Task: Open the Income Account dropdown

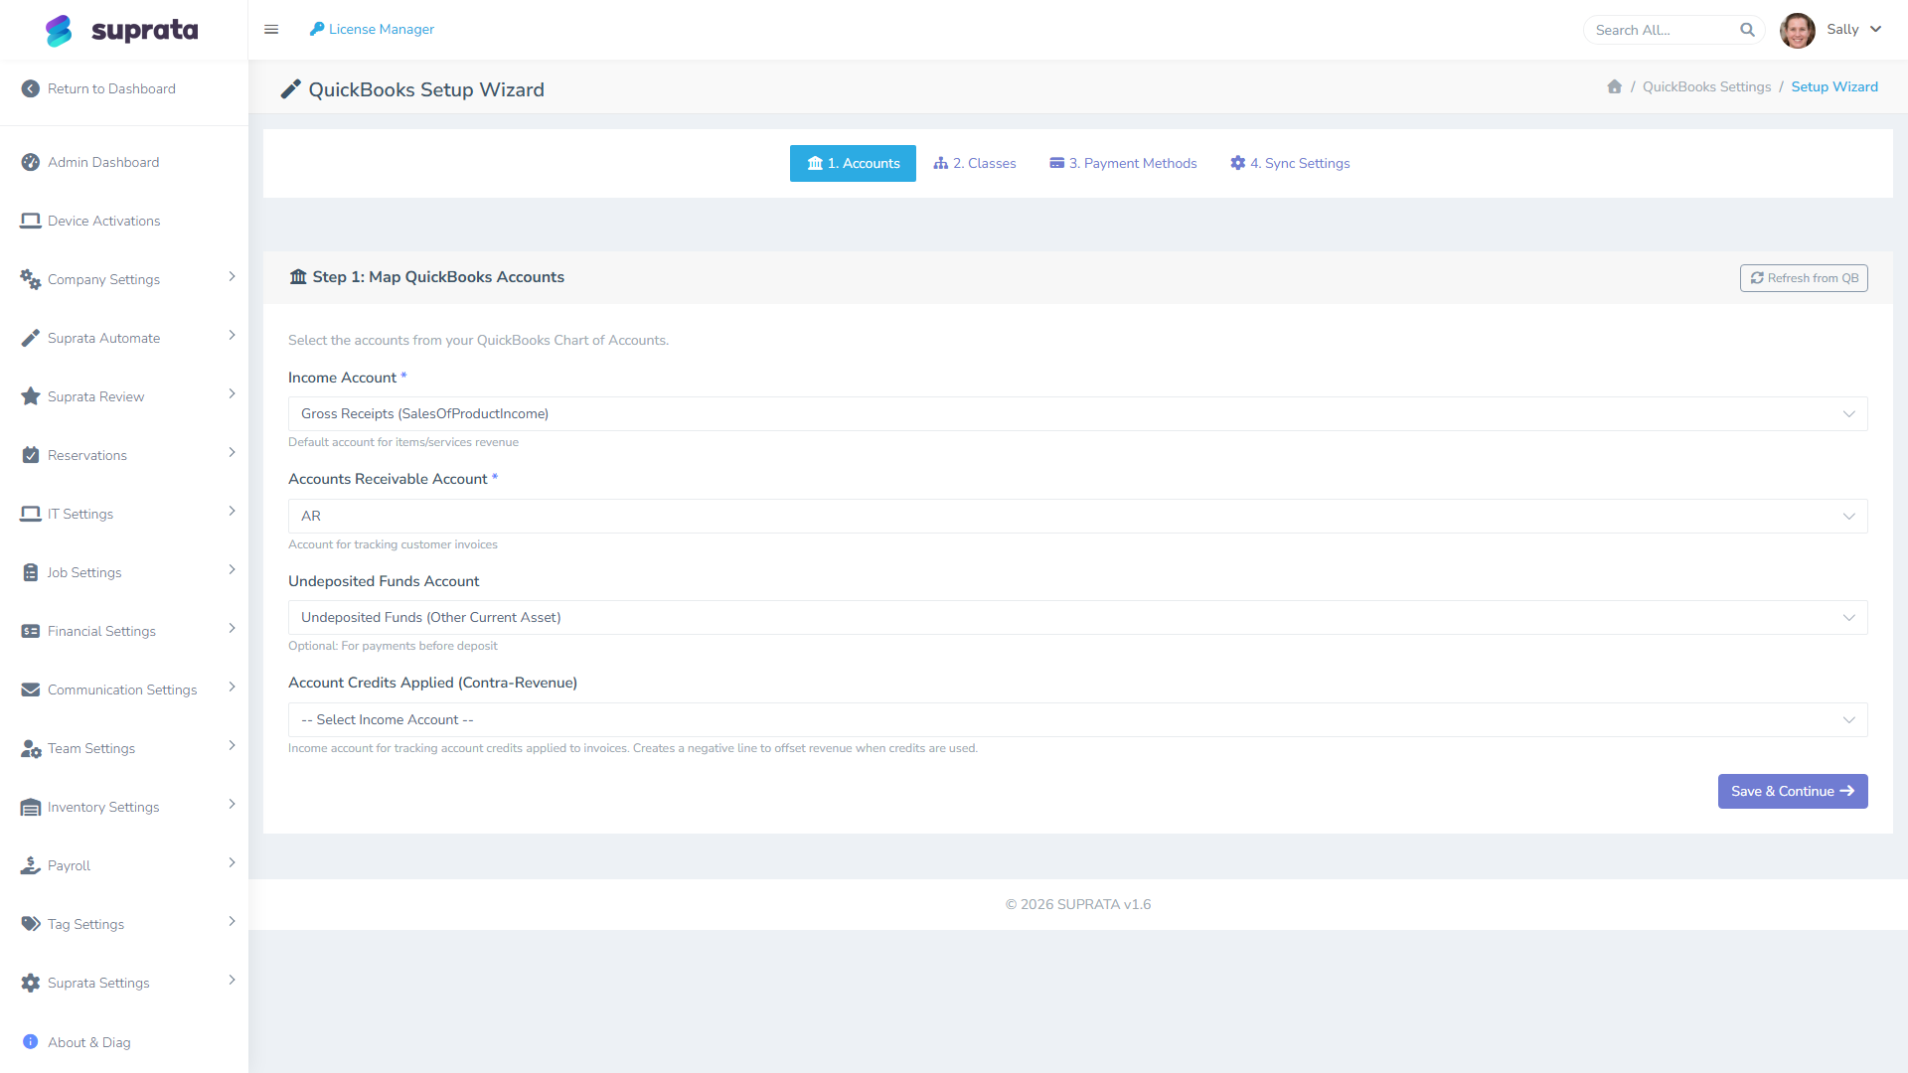Action: click(x=1077, y=413)
